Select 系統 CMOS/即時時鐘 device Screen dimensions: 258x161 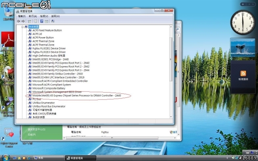[x=44, y=114]
